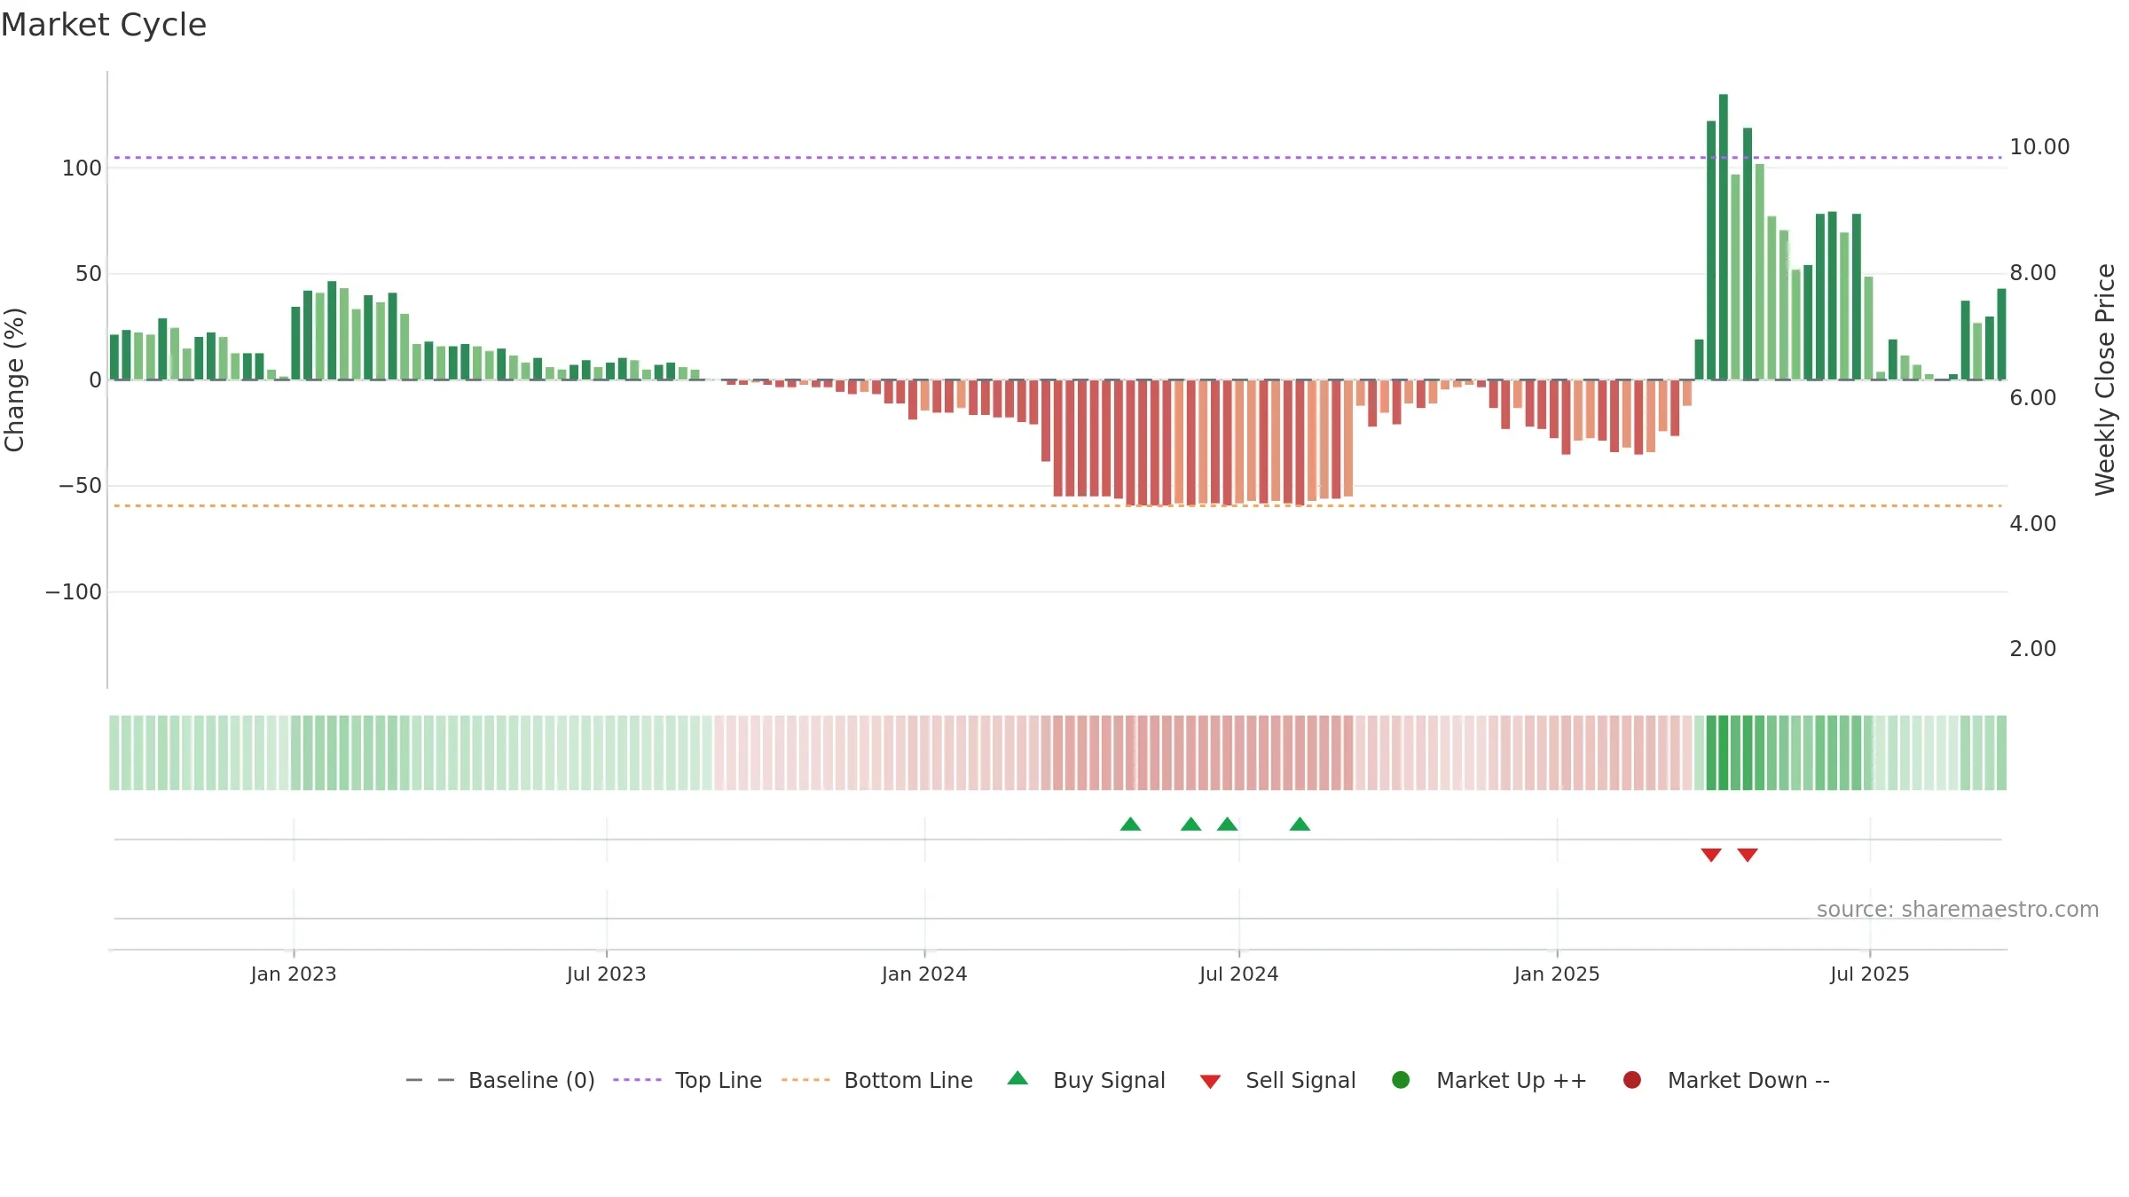Click the purple dotted Top Line legend swatch
This screenshot has width=2129, height=1197.
click(x=637, y=1080)
